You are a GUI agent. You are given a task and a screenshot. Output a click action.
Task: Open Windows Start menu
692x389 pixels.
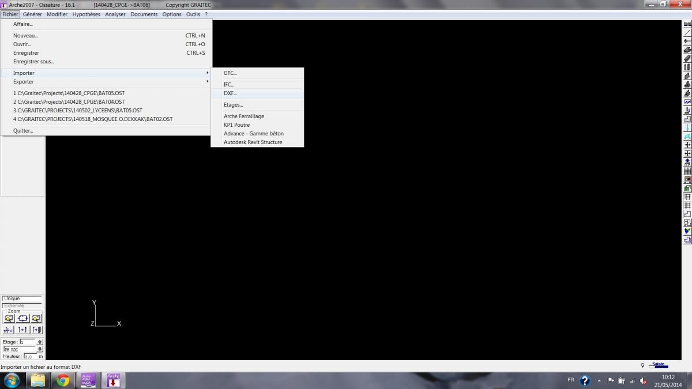(12, 380)
